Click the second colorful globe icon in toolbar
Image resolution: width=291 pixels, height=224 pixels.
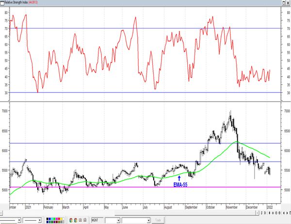point(76,220)
